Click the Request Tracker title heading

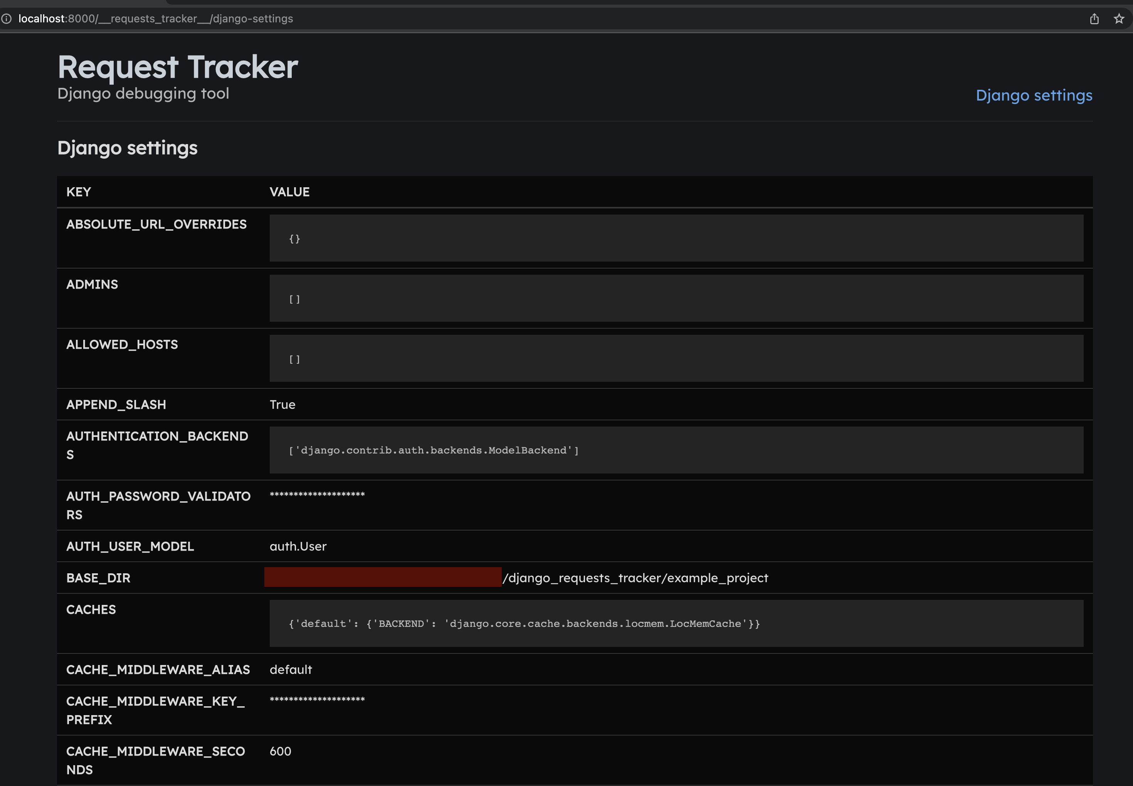tap(177, 67)
